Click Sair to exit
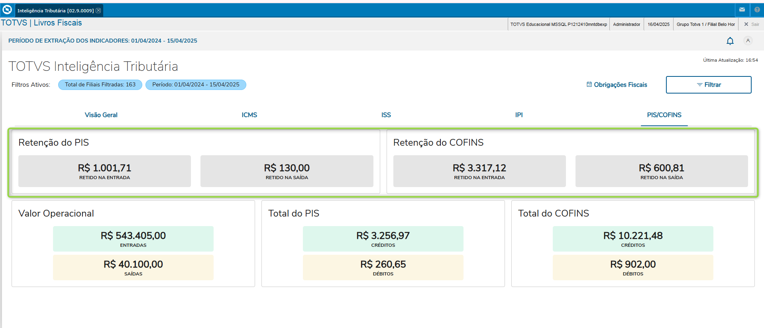Image resolution: width=764 pixels, height=328 pixels. pos(752,24)
